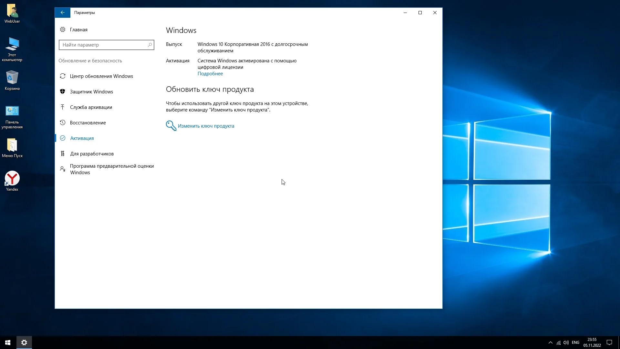Open Центр обновления Windows section
The image size is (620, 349).
click(x=101, y=76)
